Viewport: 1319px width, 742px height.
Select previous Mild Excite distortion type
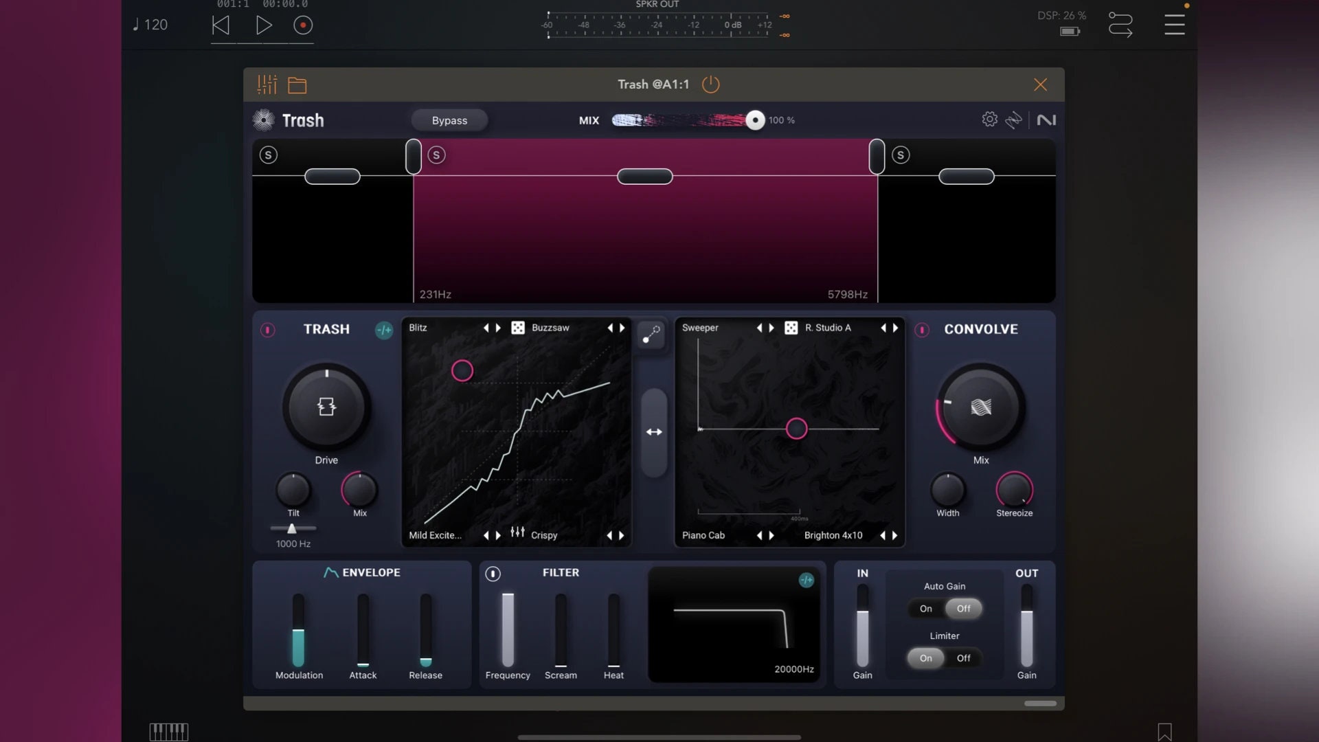(486, 536)
